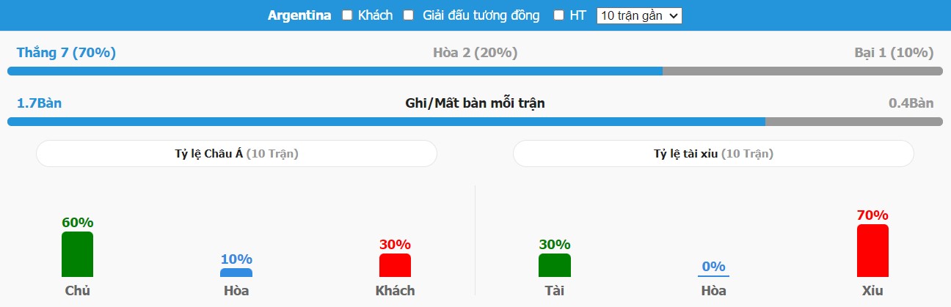Click the Thắng 7 (70%) label
The height and width of the screenshot is (307, 951).
[66, 53]
